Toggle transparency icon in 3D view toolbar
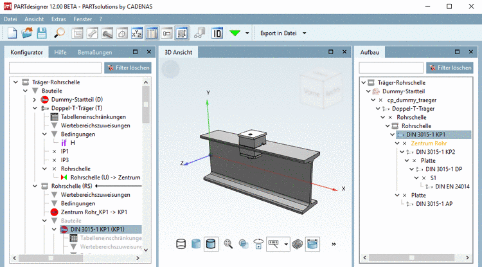The width and height of the screenshot is (482, 267). click(244, 244)
